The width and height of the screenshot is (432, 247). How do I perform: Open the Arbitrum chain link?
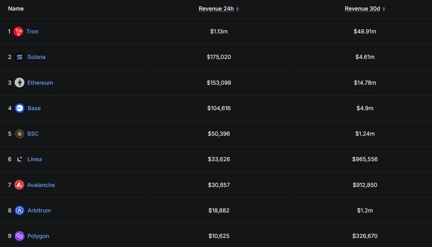coord(39,211)
